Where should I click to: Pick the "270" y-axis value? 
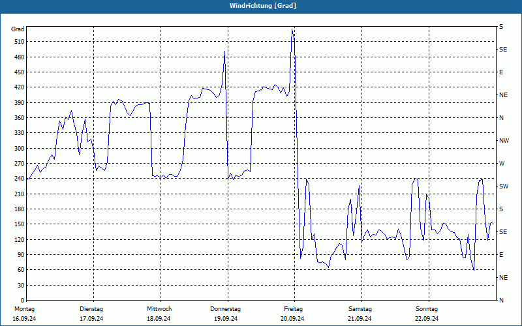coord(20,164)
